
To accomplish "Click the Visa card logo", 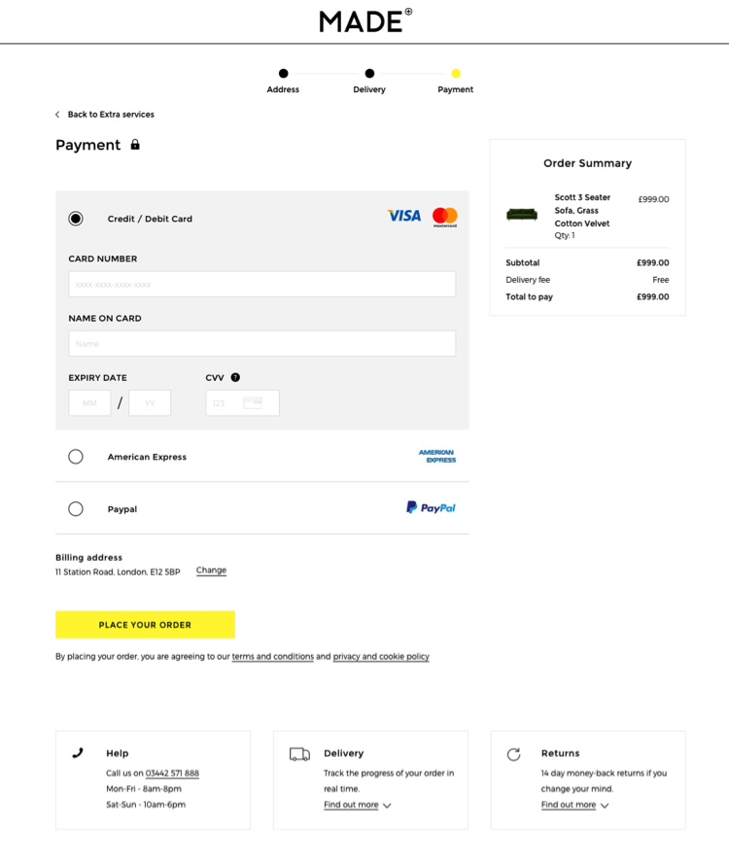I will 404,216.
